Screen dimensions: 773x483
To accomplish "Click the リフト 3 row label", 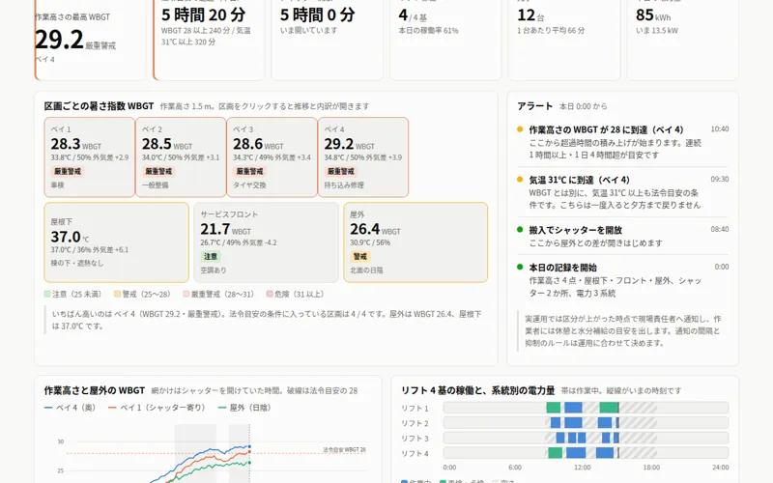I will [415, 439].
